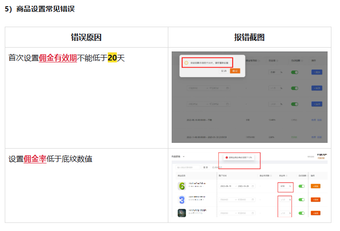Click the blue number 3 product thumbnail
This screenshot has height=231, width=340.
click(x=181, y=200)
